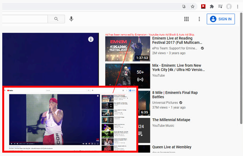Open the Mix Eminem New York City thumbnail
243x156 pixels.
click(x=128, y=76)
